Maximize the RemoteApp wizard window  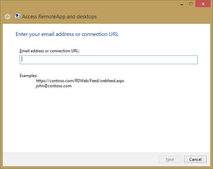(190, 3)
